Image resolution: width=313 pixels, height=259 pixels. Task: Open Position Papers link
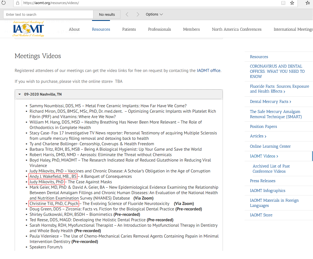tap(263, 127)
